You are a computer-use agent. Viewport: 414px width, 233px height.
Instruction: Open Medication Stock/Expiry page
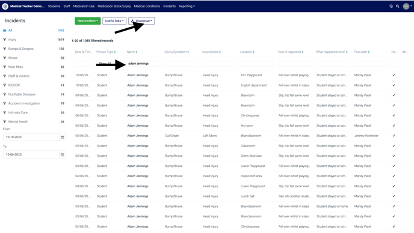114,7
